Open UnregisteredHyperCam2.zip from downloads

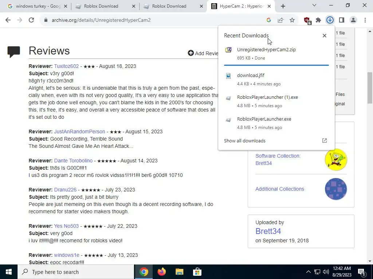pyautogui.click(x=276, y=54)
